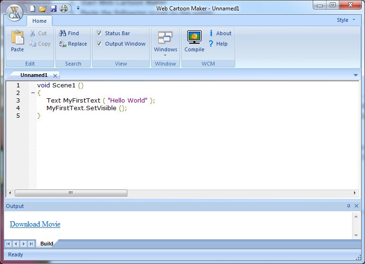This screenshot has width=365, height=264.
Task: Select the Build output tab
Action: [x=47, y=244]
